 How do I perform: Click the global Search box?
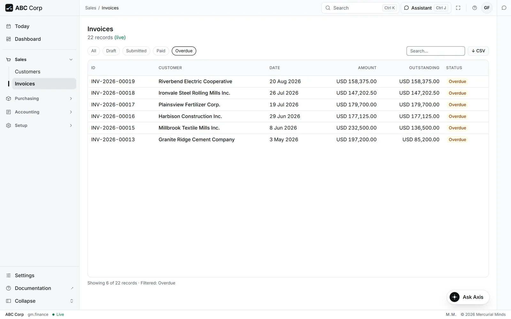tap(360, 8)
